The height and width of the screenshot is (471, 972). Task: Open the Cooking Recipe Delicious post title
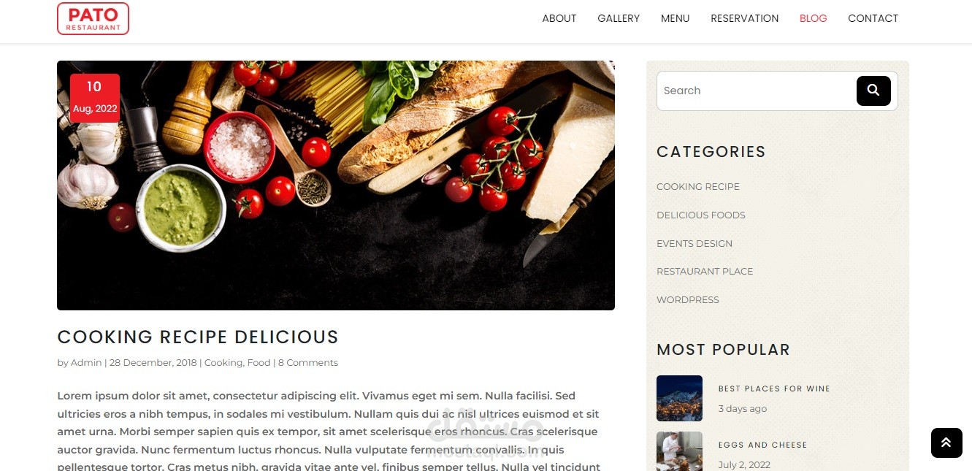[198, 337]
